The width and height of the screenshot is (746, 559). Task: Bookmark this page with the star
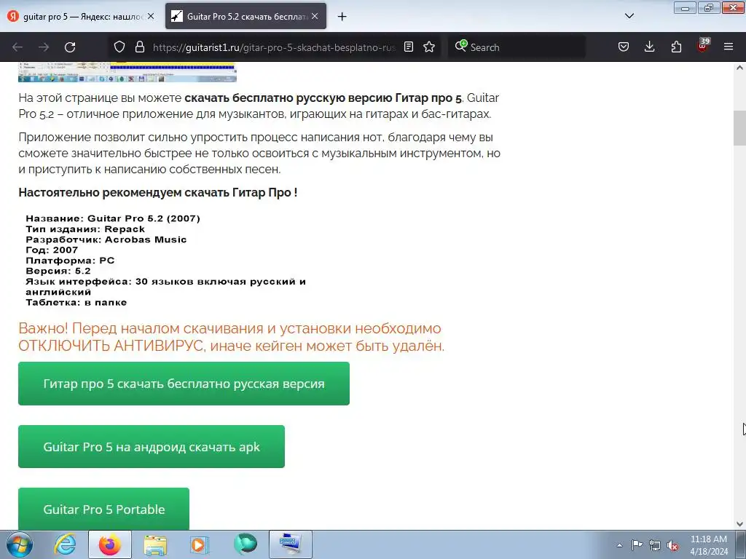[x=429, y=47]
